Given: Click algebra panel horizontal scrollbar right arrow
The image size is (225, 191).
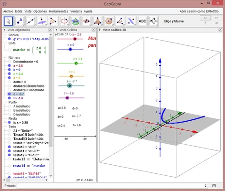Looking at the screenshot, I should tap(46, 180).
